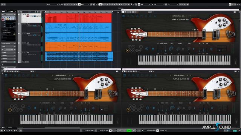
Task: Click the Ricky-Solo plugin piano keyboard
Action: pos(184,60)
